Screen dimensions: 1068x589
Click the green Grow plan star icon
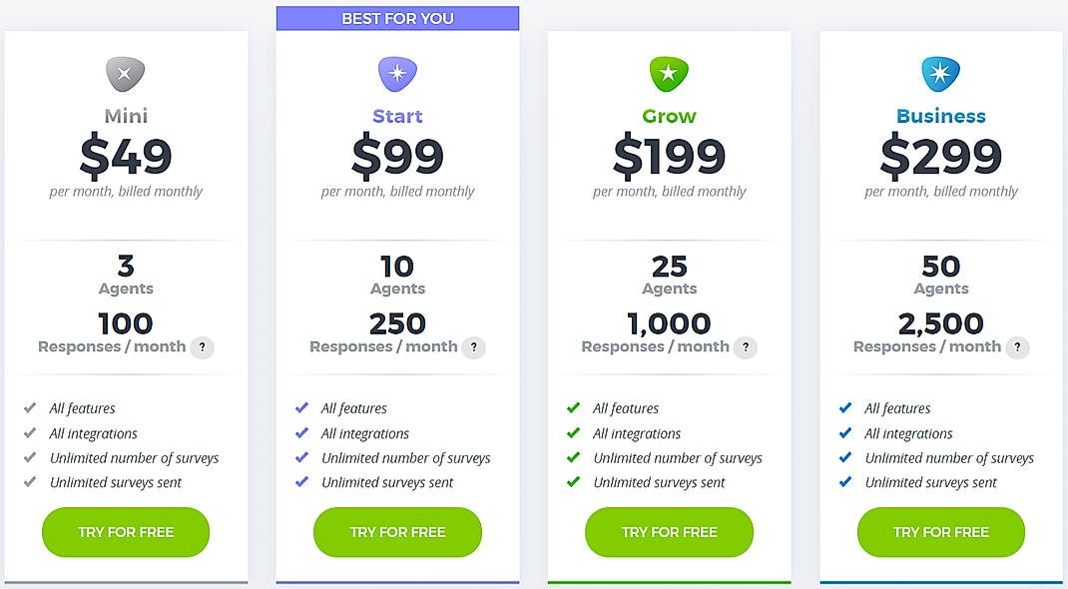pyautogui.click(x=669, y=74)
